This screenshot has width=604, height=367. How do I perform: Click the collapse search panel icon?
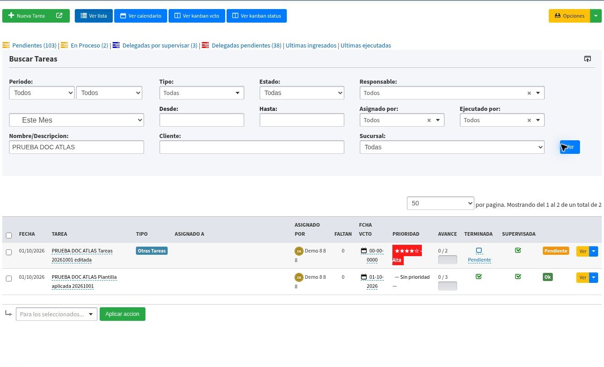[587, 59]
